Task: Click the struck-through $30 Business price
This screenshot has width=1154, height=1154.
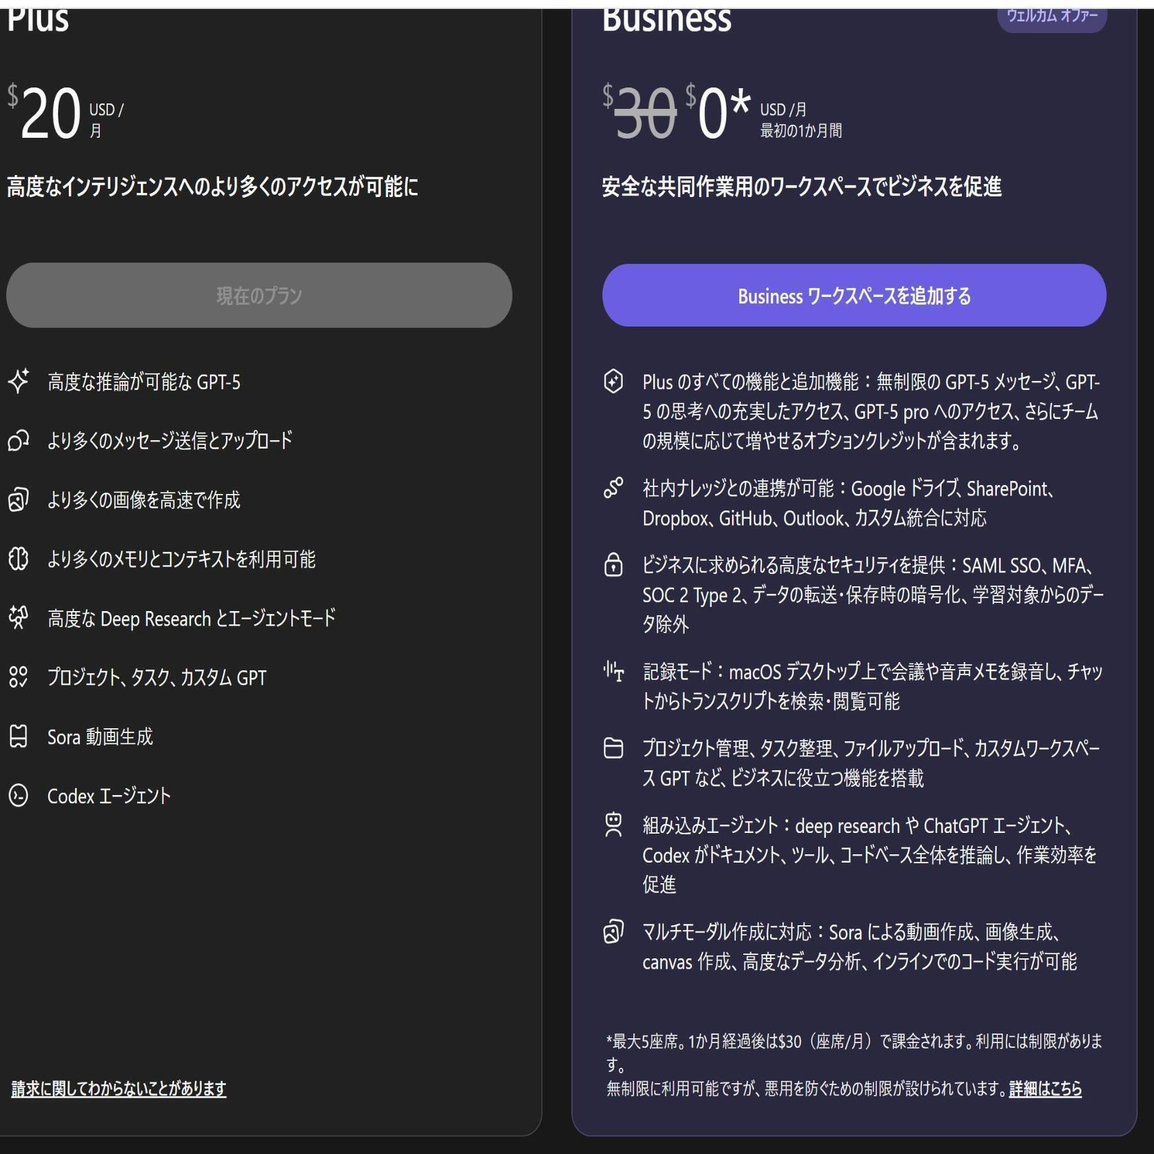Action: 639,113
